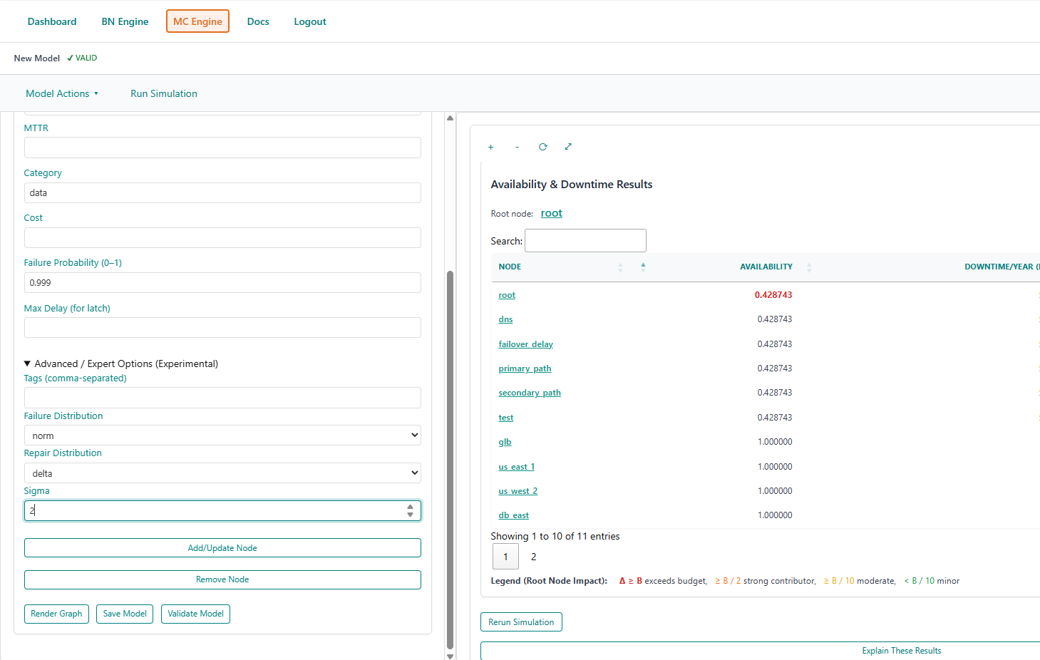Sort table by AVAILABILITY column arrows
Screen dimensions: 1040x660
[809, 267]
